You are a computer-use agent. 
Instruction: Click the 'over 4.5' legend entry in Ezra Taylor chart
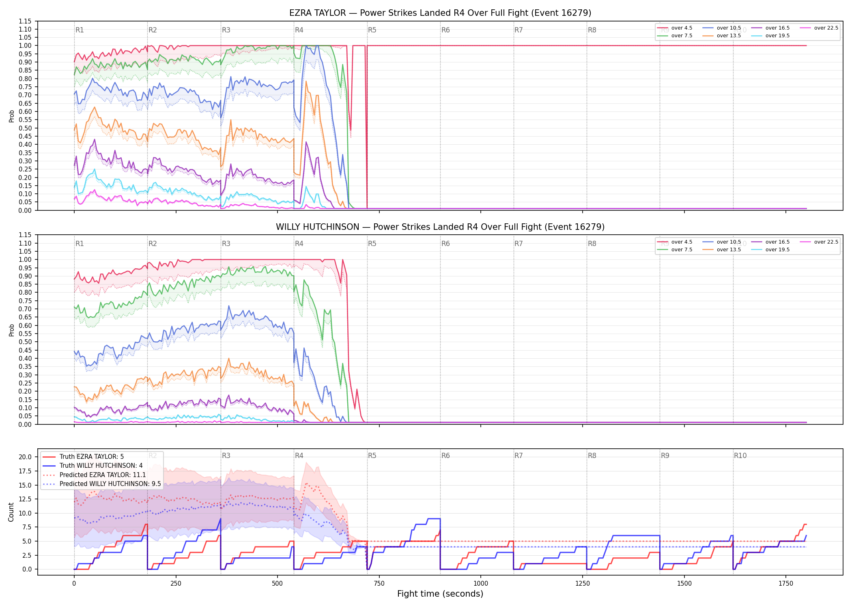[675, 28]
